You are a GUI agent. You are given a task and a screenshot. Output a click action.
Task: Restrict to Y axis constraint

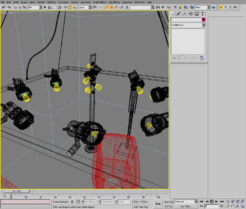[x=226, y=7]
